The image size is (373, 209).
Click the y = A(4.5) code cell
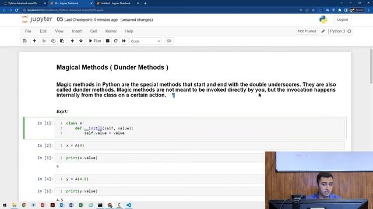point(160,179)
